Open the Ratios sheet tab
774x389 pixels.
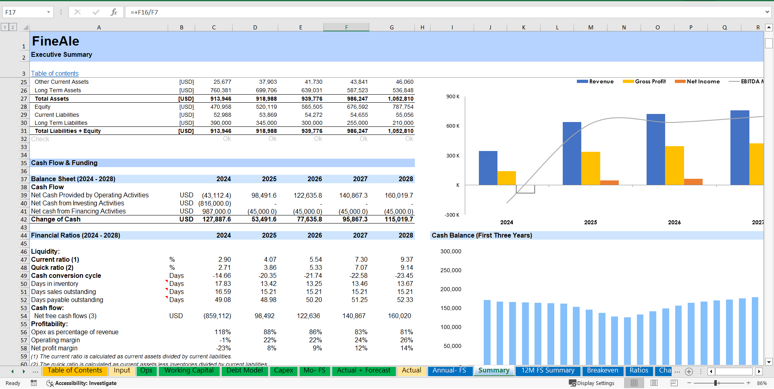(x=639, y=370)
